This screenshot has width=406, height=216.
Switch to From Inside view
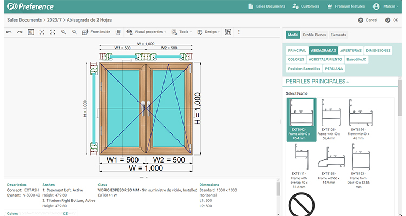[x=96, y=32]
